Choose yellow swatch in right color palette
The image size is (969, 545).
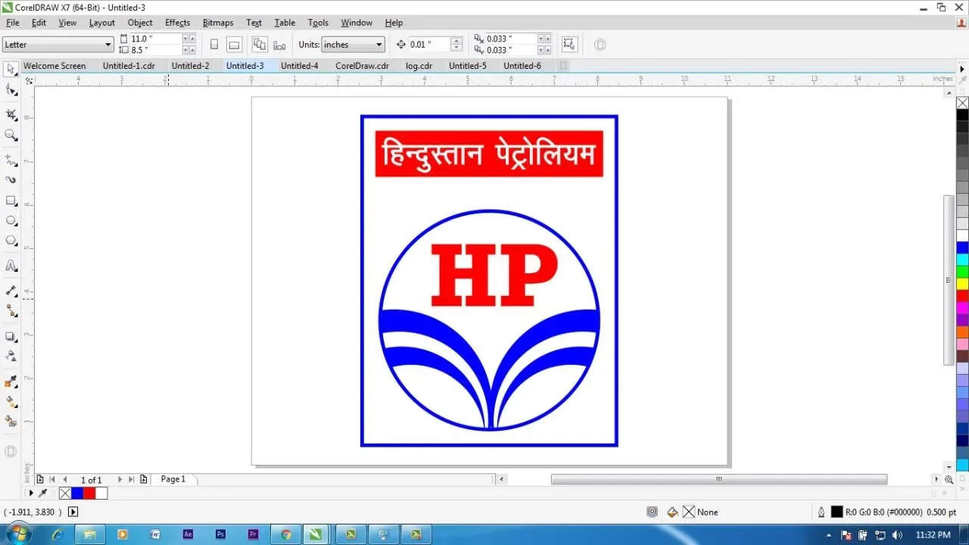click(962, 283)
